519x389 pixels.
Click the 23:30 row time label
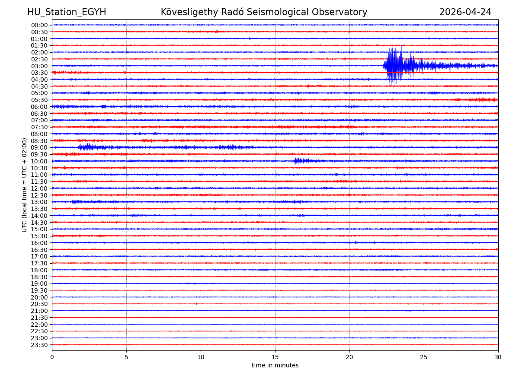coord(39,345)
